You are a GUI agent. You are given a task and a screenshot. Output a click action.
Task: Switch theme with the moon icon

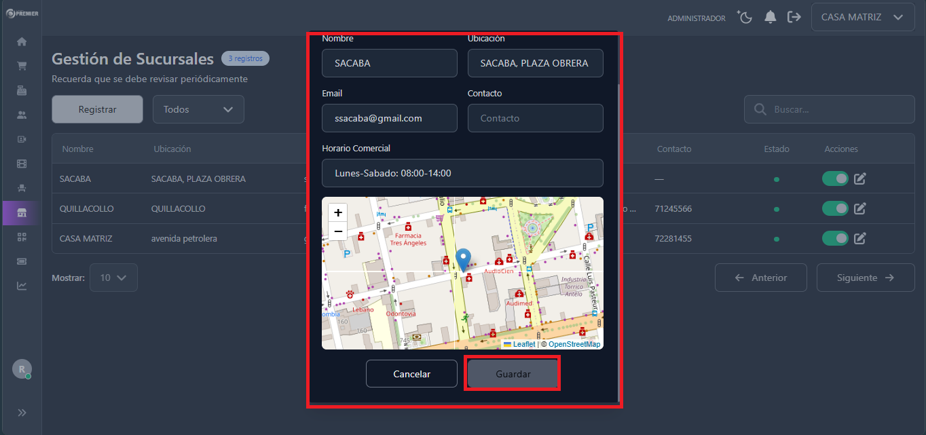pyautogui.click(x=745, y=18)
